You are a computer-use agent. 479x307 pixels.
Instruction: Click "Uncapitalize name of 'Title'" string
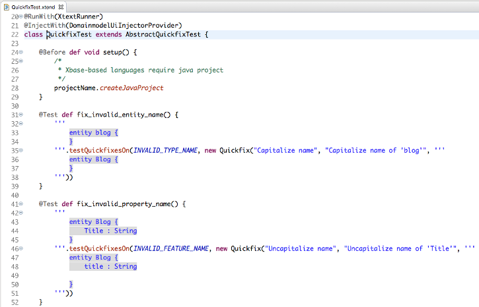click(x=400, y=248)
